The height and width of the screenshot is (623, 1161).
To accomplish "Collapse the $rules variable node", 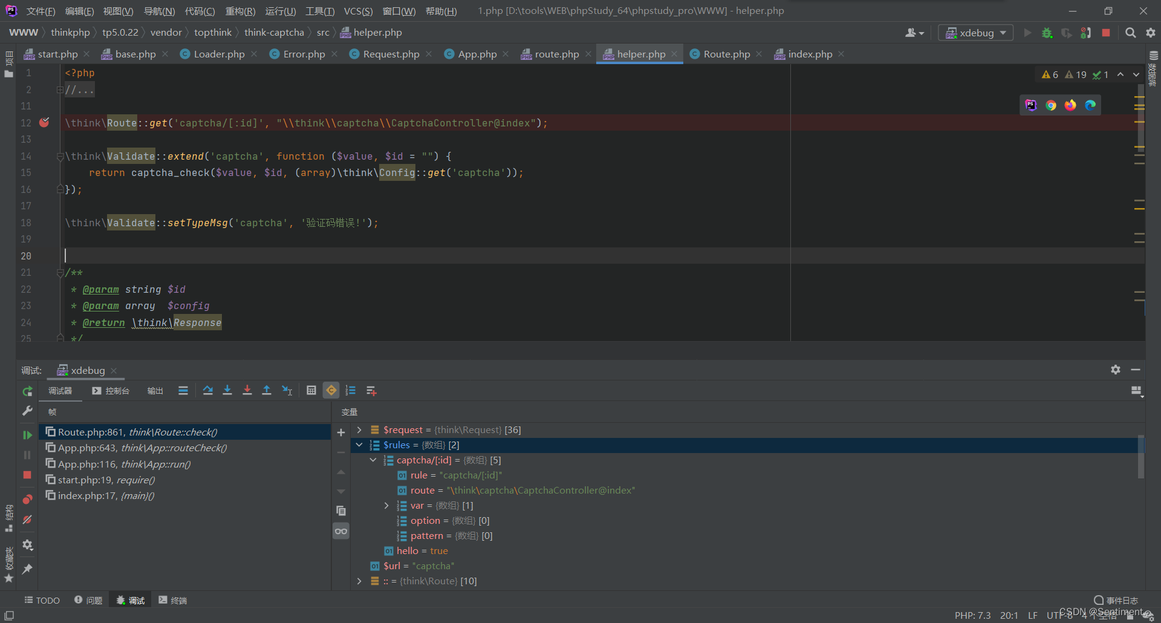I will pos(359,445).
